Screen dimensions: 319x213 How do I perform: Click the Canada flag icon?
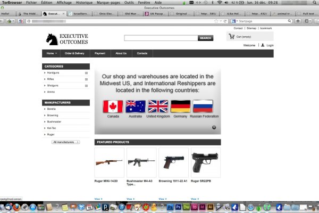pyautogui.click(x=113, y=106)
